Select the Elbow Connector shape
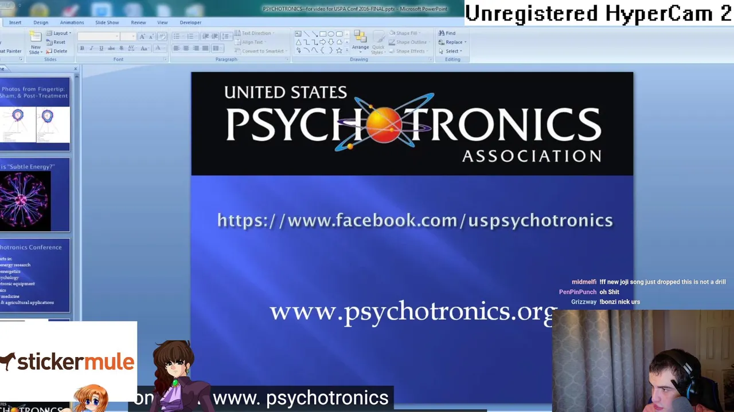Screen dimensions: 734x412 coord(307,42)
